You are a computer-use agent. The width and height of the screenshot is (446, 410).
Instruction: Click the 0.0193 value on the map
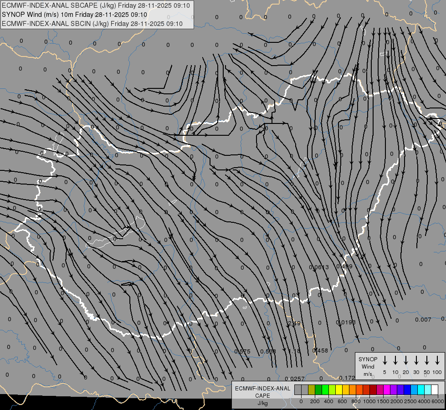click(346, 323)
